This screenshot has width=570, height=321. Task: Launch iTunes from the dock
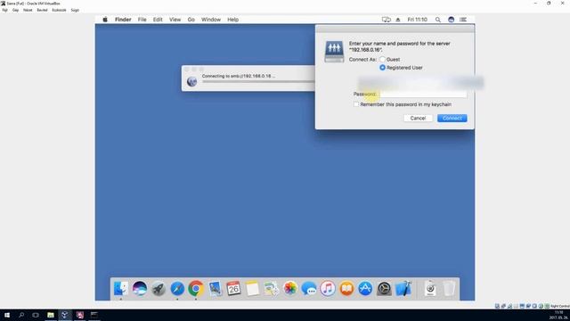click(328, 289)
